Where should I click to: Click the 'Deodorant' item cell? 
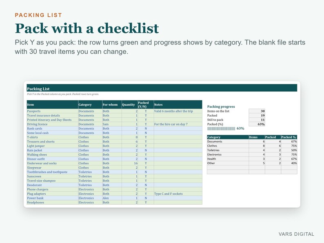(52, 185)
